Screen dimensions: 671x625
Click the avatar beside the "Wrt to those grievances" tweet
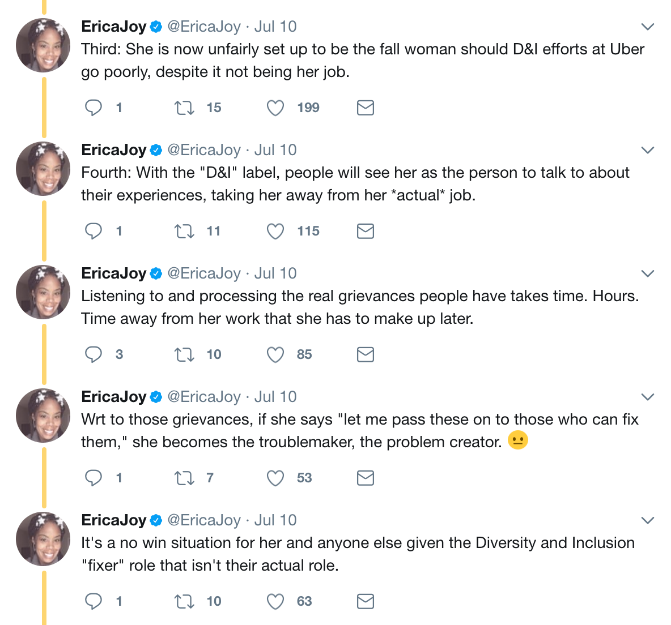click(43, 416)
